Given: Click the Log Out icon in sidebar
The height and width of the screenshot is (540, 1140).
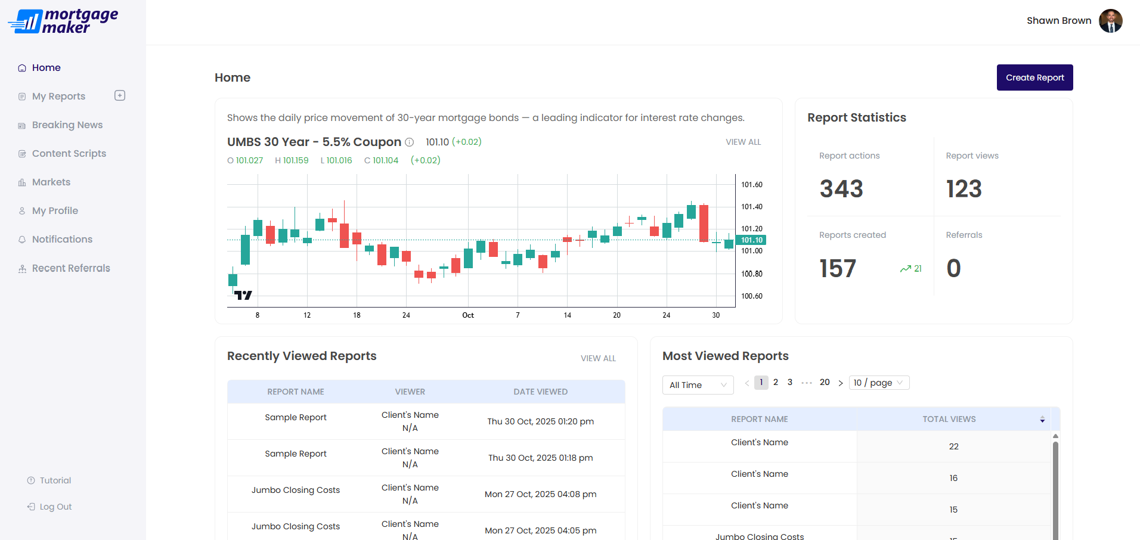Looking at the screenshot, I should point(31,507).
